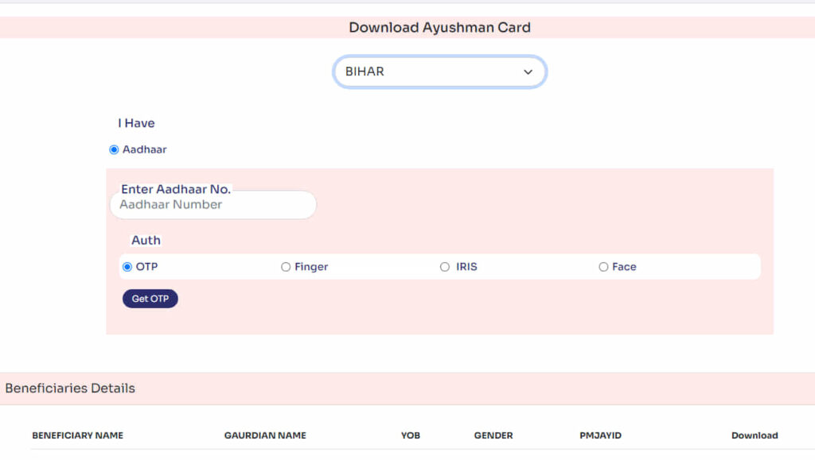Click the GENDER column header
The width and height of the screenshot is (815, 460).
tap(493, 435)
